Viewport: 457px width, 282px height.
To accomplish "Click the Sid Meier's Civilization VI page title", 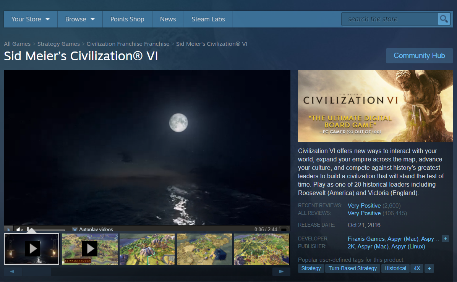I will coord(81,56).
